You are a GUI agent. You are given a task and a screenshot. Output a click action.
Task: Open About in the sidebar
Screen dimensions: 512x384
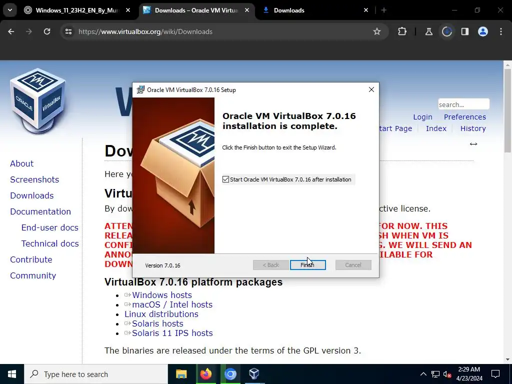[x=22, y=163]
